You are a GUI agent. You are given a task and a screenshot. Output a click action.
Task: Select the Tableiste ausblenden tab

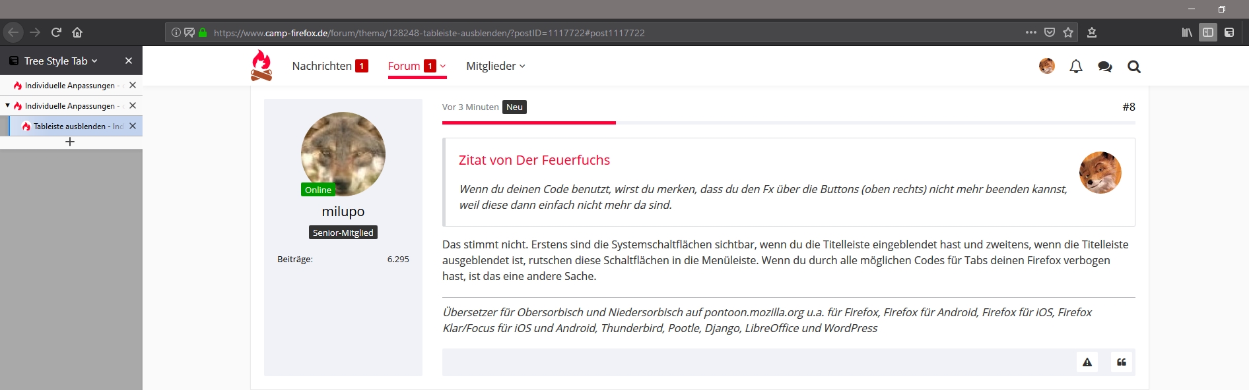coord(74,126)
